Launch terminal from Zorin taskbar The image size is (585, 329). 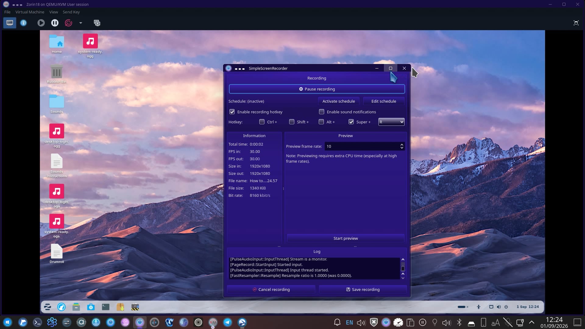pos(106,307)
